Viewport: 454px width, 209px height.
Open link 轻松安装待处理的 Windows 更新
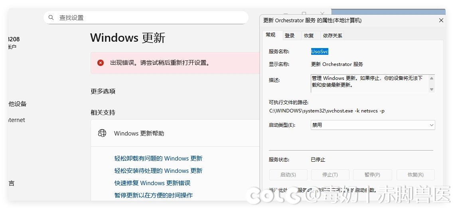(x=158, y=171)
